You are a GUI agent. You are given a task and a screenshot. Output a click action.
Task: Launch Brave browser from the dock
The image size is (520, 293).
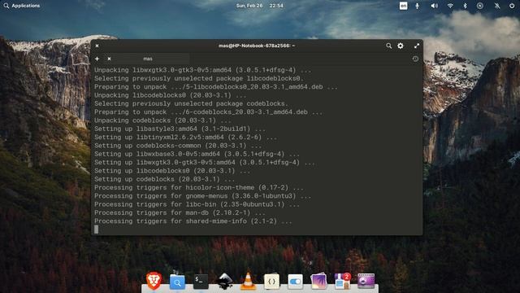point(154,281)
